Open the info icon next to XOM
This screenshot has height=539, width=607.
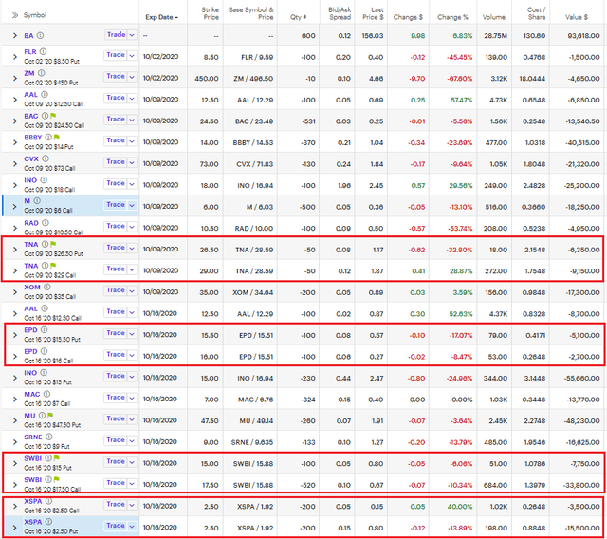tap(47, 287)
